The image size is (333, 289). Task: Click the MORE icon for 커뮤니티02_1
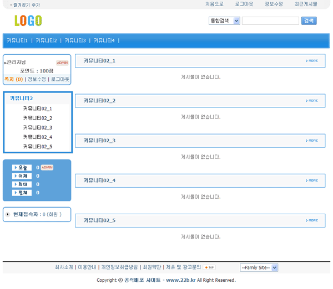tap(312, 60)
